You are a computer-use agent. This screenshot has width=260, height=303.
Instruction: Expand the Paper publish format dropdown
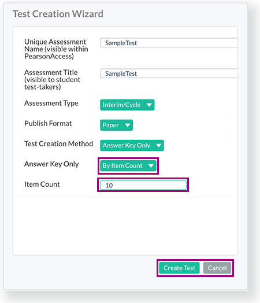[116, 125]
